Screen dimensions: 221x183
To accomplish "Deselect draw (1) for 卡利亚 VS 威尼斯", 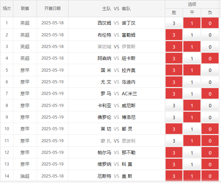I will coord(192,105).
